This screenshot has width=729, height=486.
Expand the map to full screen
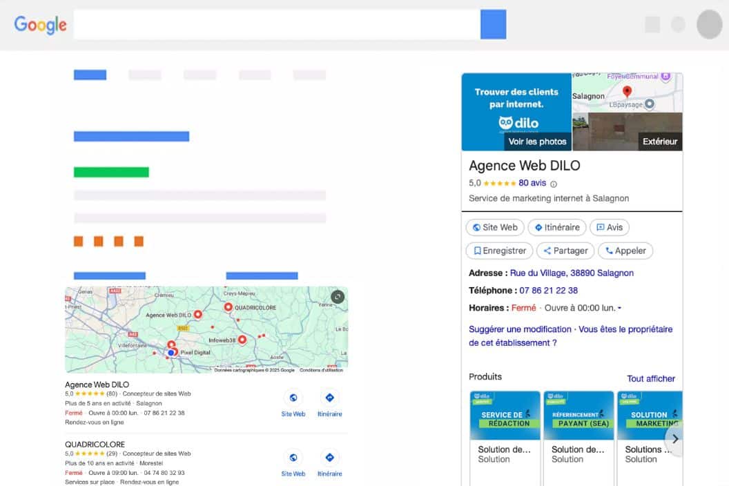[338, 296]
